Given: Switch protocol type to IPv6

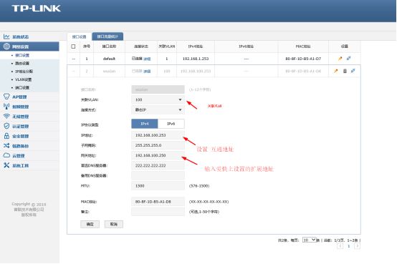Looking at the screenshot, I should [171, 124].
